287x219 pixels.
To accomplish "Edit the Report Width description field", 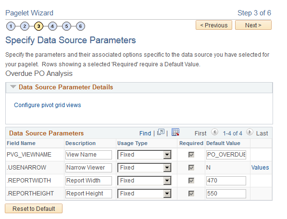I will (x=88, y=181).
